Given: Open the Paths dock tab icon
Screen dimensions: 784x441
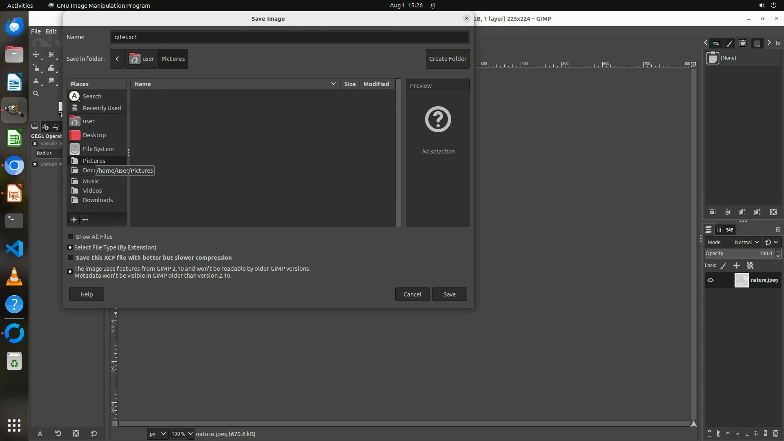Looking at the screenshot, I should [x=730, y=230].
